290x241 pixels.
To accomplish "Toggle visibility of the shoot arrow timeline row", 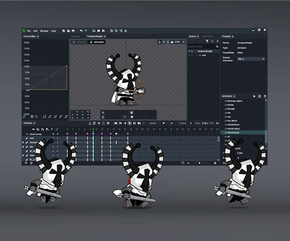I will (53, 134).
